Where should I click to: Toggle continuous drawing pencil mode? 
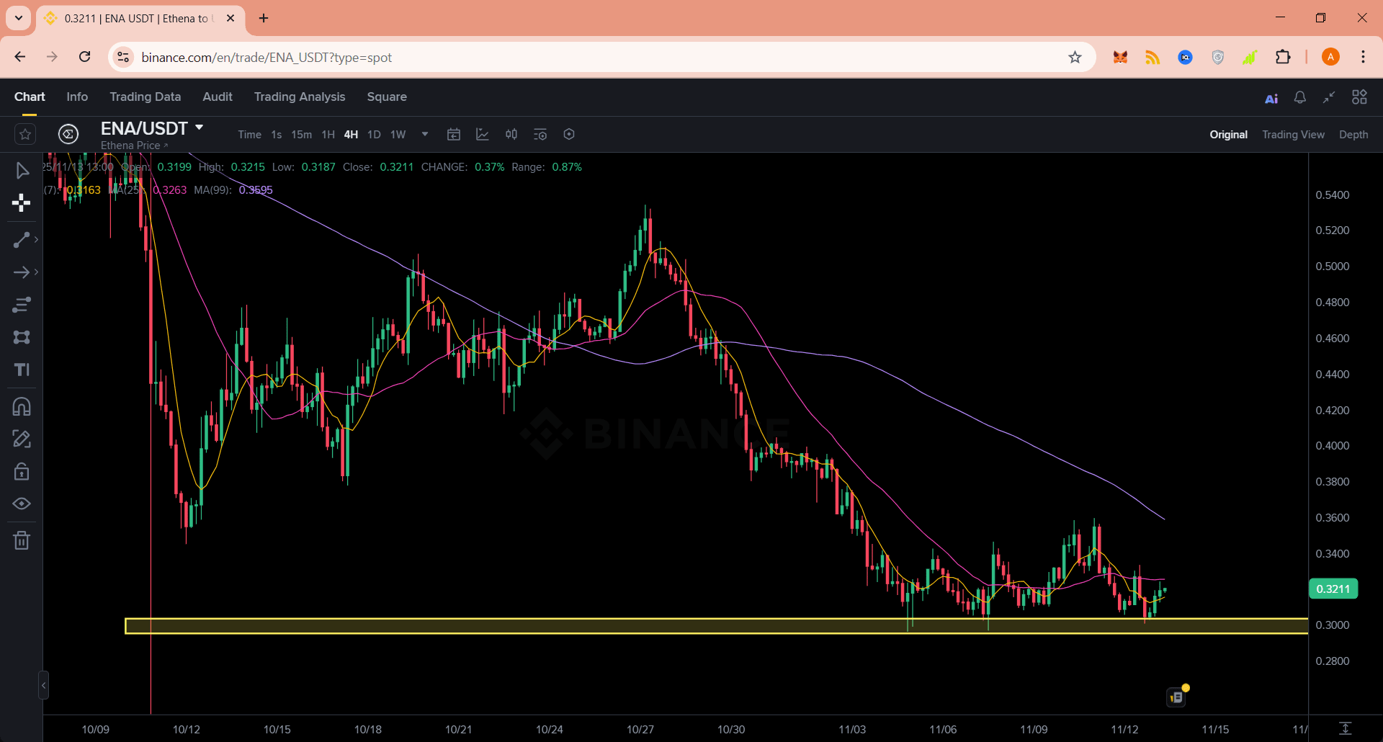coord(22,439)
